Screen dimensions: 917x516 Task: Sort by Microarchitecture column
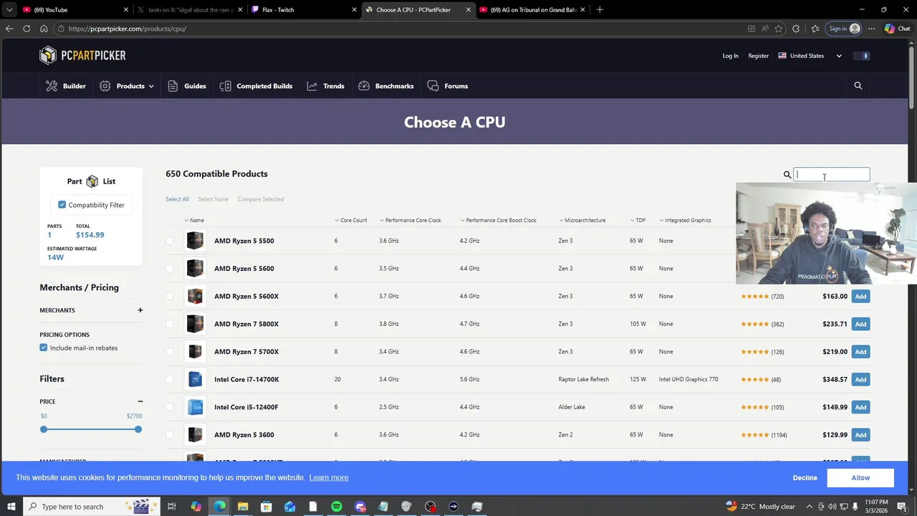[x=582, y=220]
